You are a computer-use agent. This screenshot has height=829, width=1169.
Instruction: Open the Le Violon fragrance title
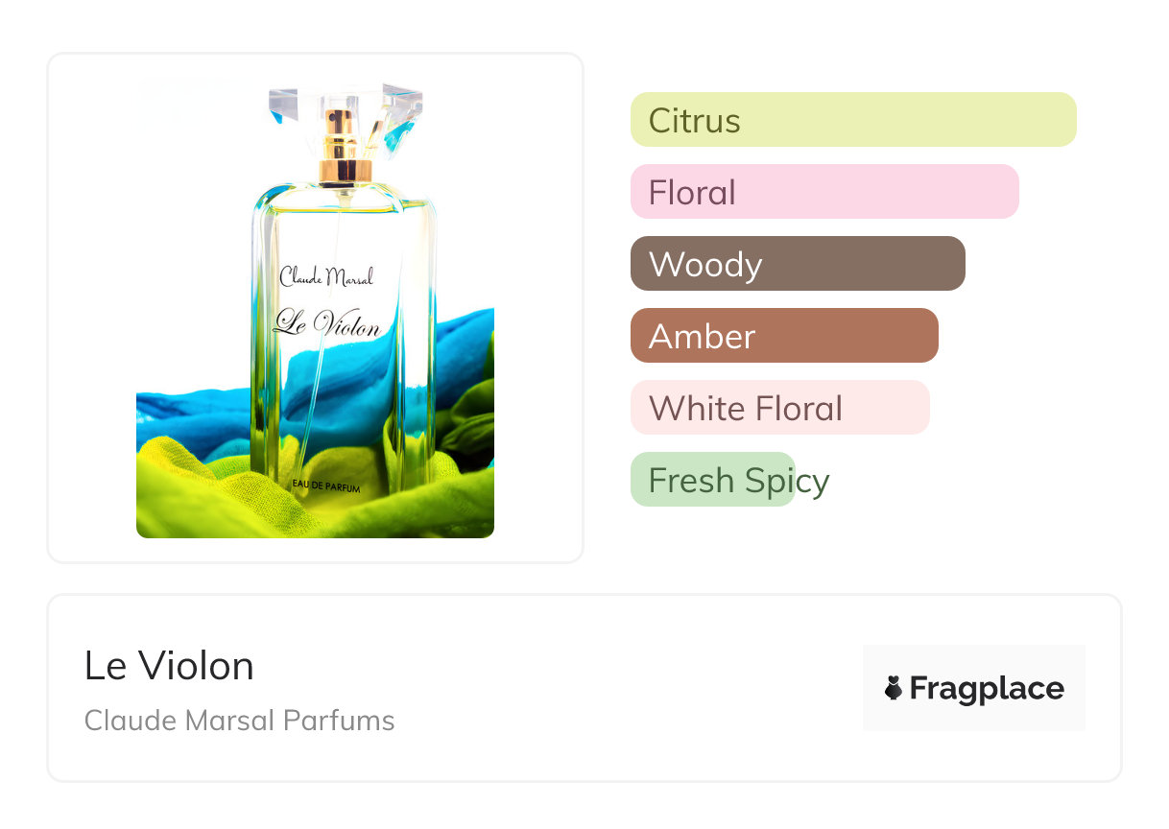169,666
